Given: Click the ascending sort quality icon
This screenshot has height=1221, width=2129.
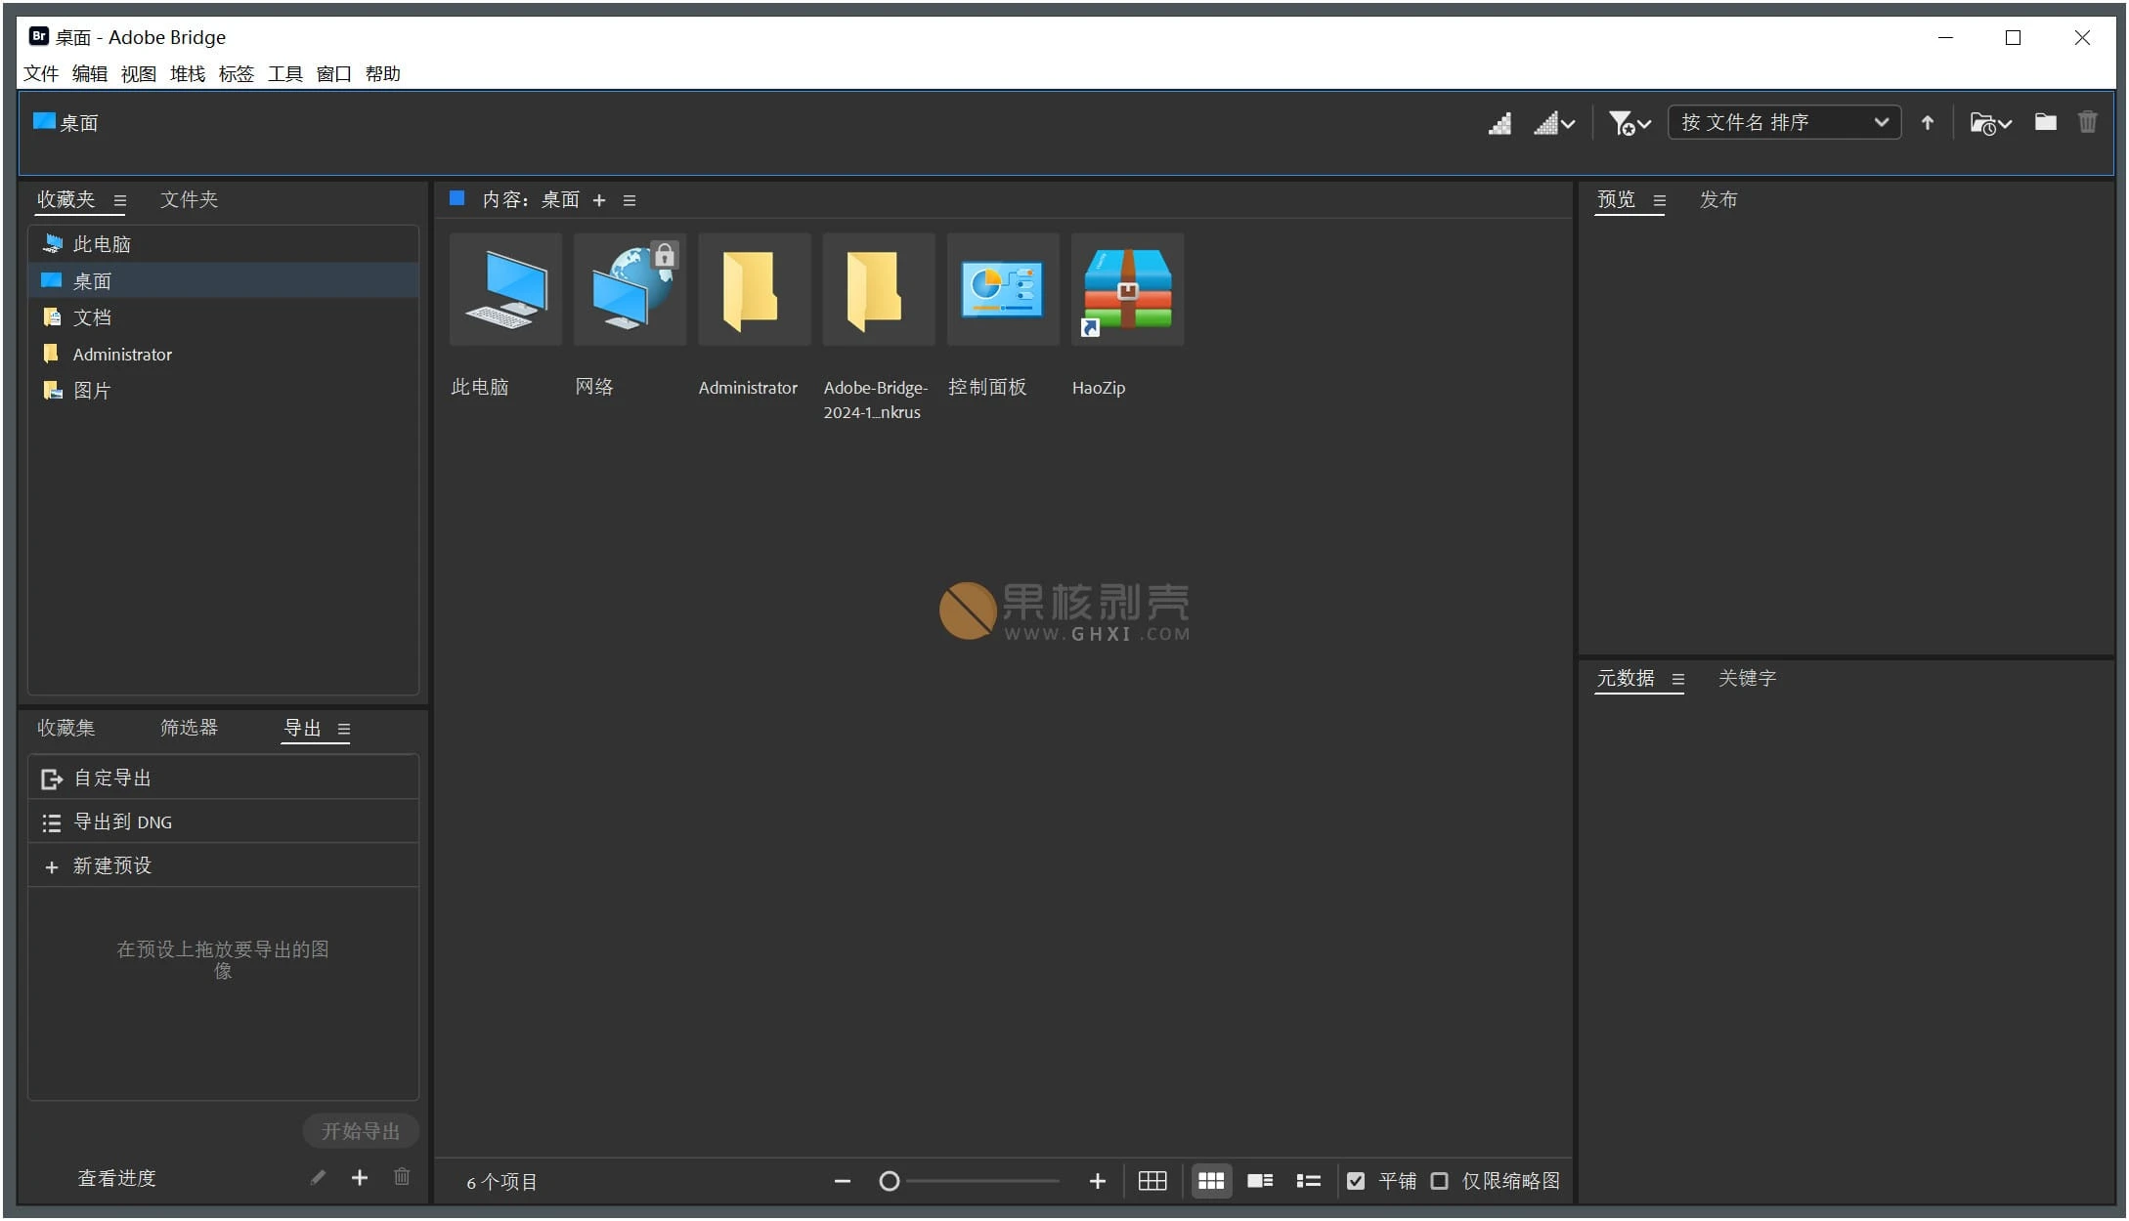Looking at the screenshot, I should (1500, 122).
